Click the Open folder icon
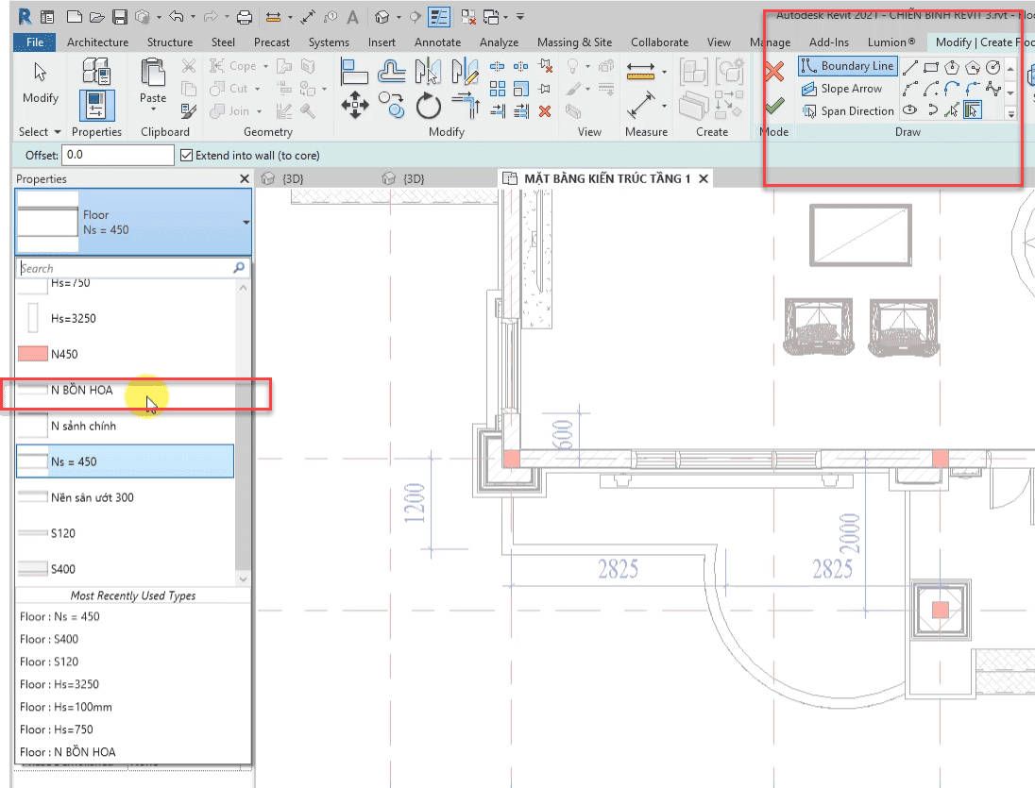1035x788 pixels. tap(97, 17)
